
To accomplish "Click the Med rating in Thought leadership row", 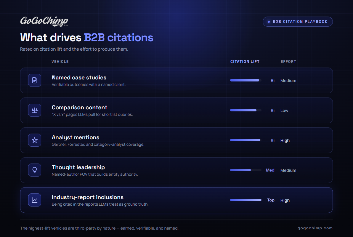I will click(x=270, y=170).
